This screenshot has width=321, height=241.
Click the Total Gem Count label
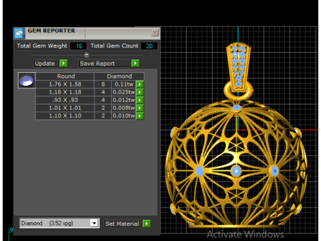coord(114,46)
